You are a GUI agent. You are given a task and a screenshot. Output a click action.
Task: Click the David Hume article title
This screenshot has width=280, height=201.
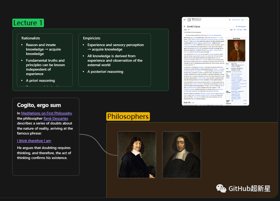pos(194,26)
